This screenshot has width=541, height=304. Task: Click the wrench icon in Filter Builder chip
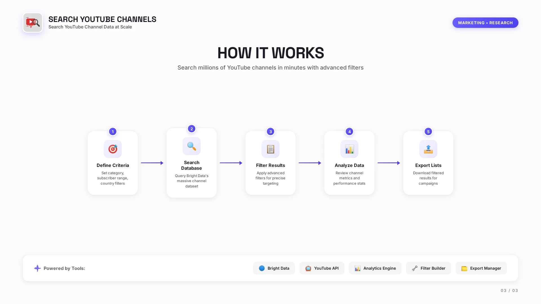coord(415,268)
